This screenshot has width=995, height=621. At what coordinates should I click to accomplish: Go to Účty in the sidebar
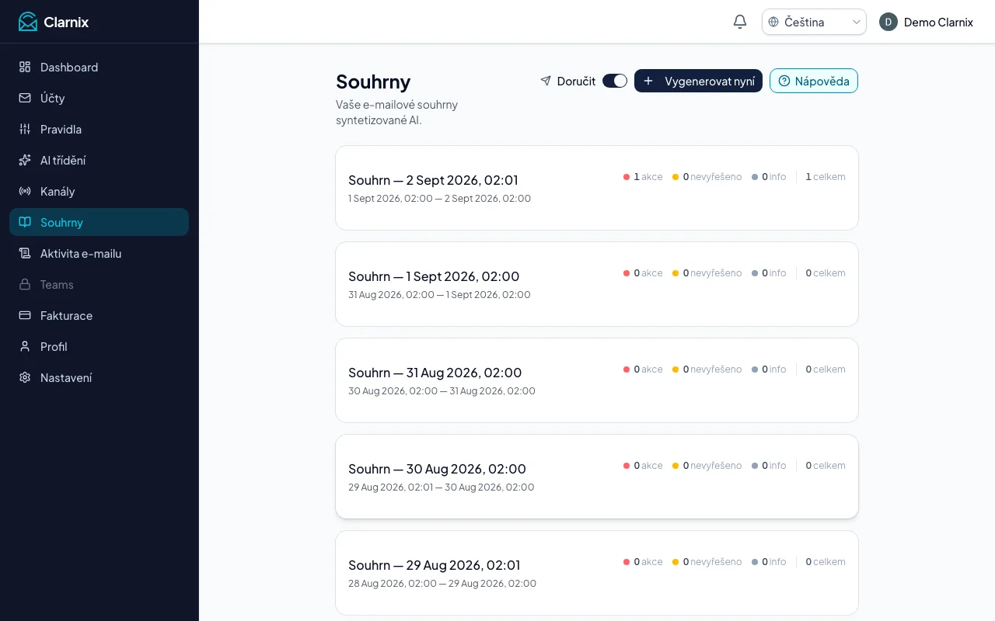point(99,98)
